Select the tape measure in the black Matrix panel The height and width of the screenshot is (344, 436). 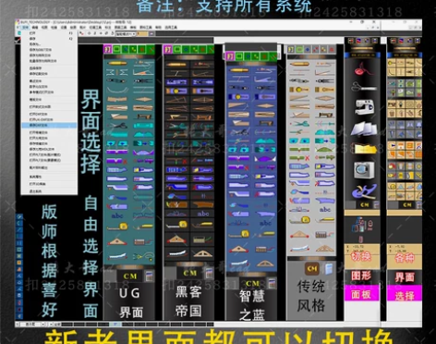[x=177, y=225]
